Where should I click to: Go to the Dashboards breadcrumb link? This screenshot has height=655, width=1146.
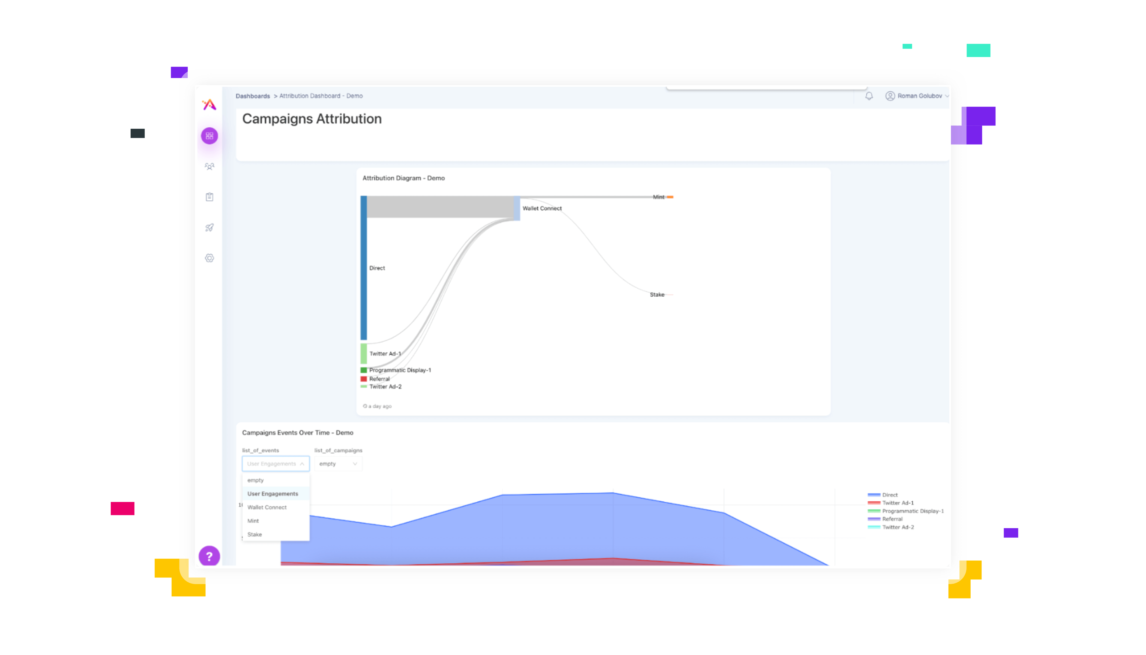pos(252,96)
